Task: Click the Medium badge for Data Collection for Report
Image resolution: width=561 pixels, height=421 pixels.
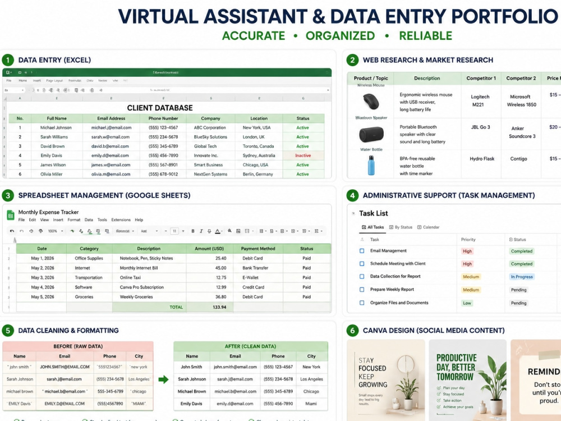Action: [x=471, y=277]
